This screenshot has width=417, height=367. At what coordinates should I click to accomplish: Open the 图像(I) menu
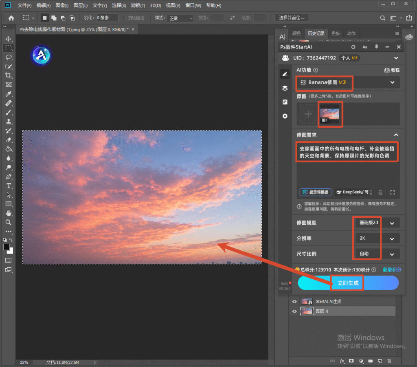pyautogui.click(x=62, y=5)
